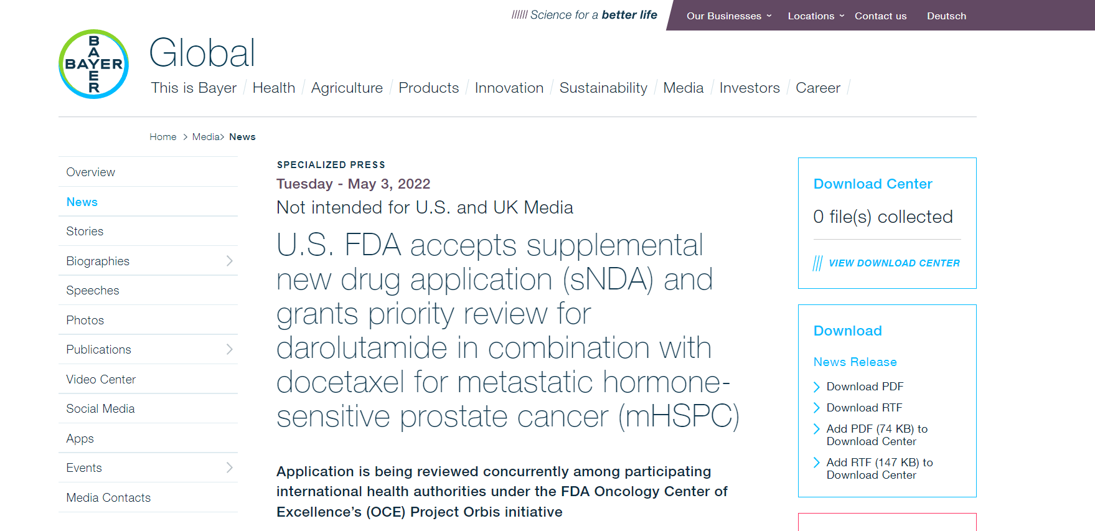Click the striped icon beside View Download Center
Viewport: 1095px width, 531px height.
pos(818,263)
